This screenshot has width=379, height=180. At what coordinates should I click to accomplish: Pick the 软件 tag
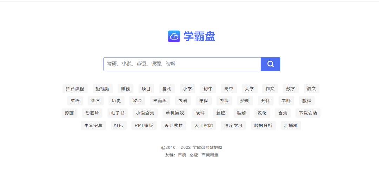coord(200,113)
